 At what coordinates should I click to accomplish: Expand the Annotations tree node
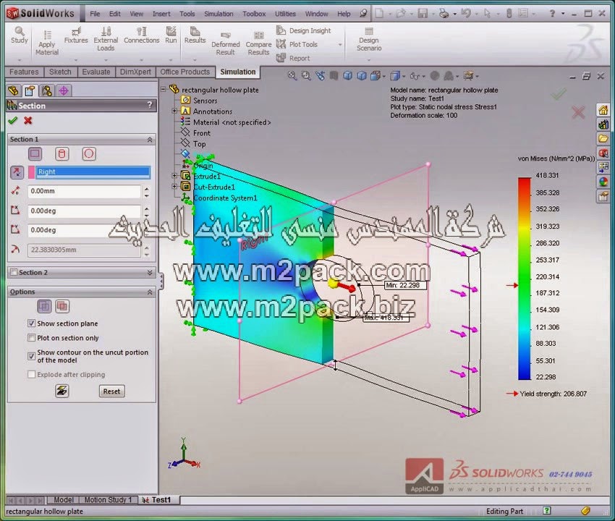click(x=174, y=111)
